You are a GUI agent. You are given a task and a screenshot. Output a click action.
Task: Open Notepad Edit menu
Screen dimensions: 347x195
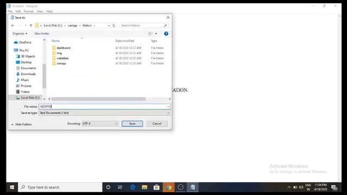coord(18,11)
